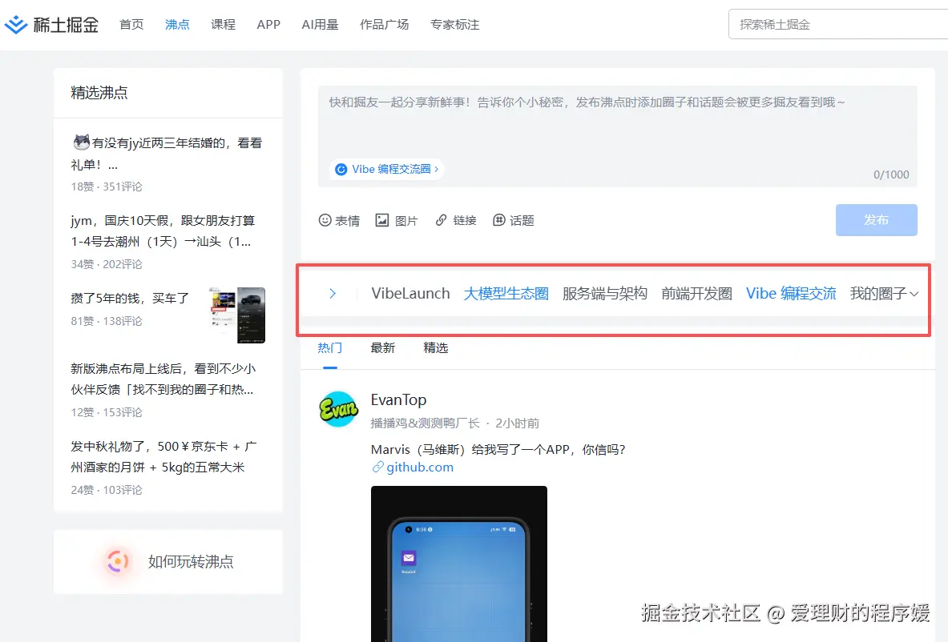
Task: Open the post 发中秋礼物了，500¥京东卡
Action: [163, 456]
